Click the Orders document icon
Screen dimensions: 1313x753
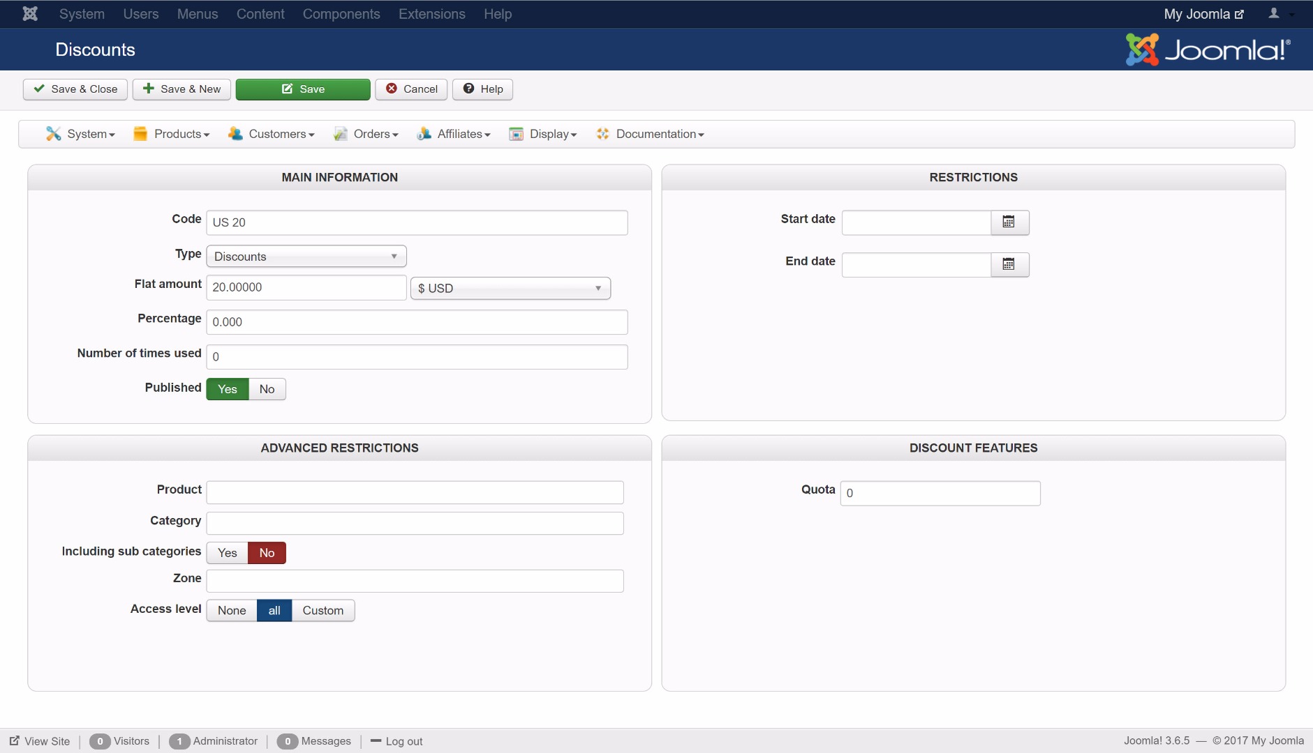pos(341,134)
